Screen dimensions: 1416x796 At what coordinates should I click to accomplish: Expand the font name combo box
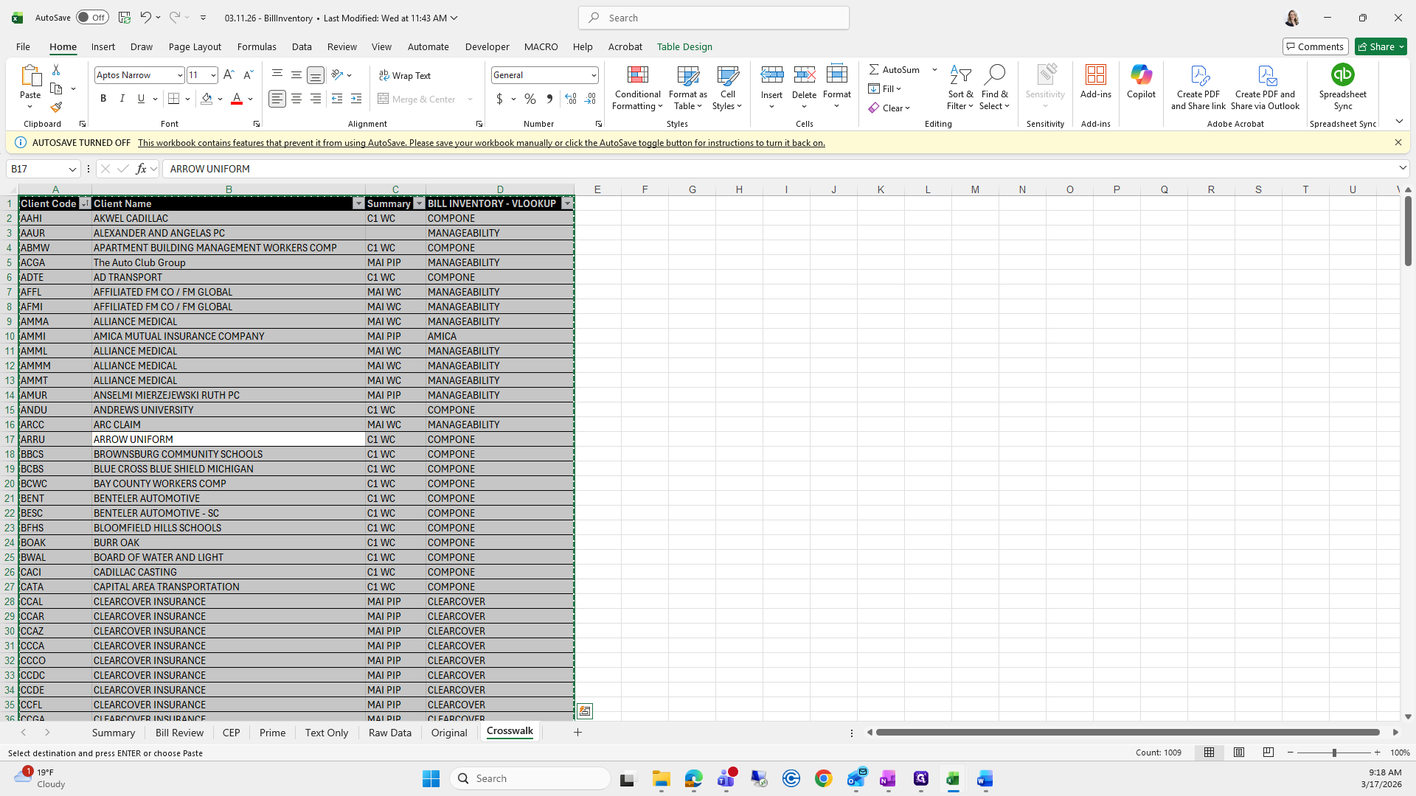point(179,75)
